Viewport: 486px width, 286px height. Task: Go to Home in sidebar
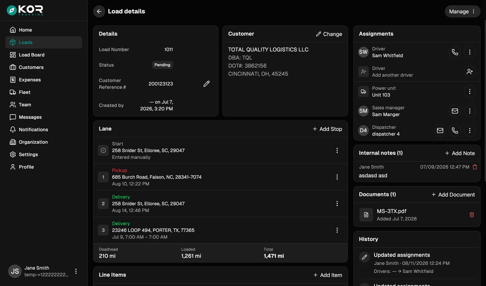coord(44,30)
